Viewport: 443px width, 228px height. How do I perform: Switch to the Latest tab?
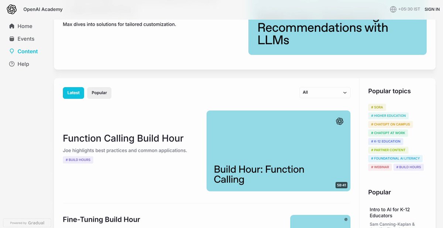[73, 93]
